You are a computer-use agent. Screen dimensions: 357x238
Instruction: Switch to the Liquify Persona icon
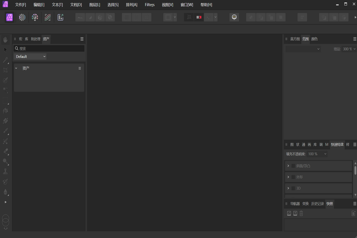tap(22, 18)
